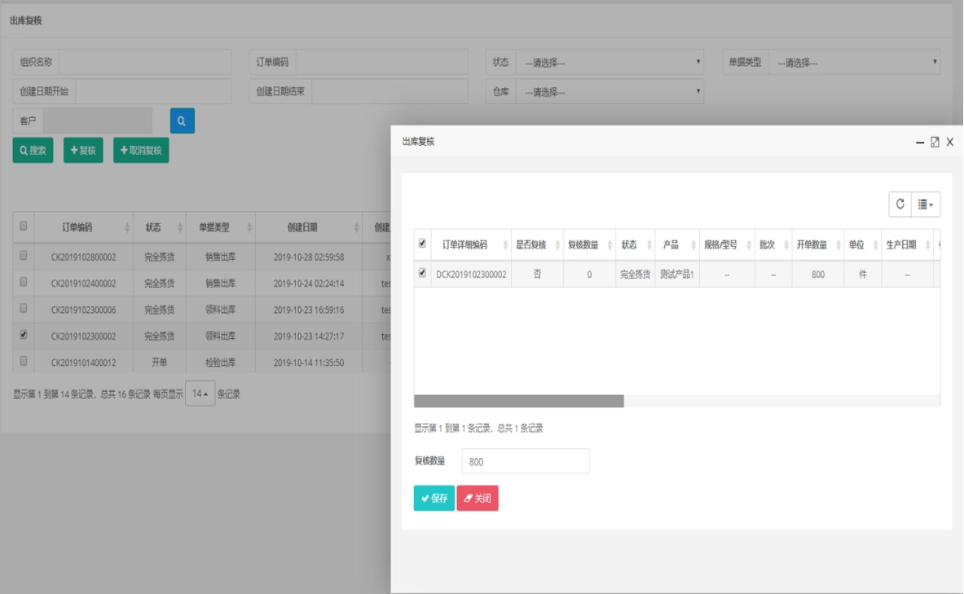Save the review with 保存 button
The height and width of the screenshot is (594, 964).
(x=434, y=498)
